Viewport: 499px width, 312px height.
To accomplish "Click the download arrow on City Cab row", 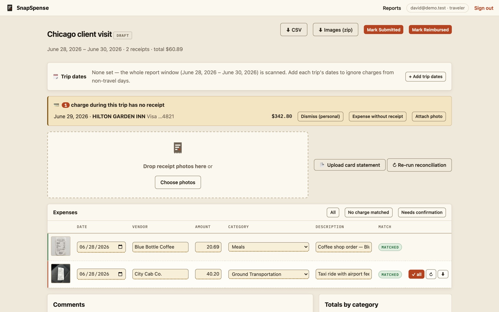I will pyautogui.click(x=443, y=274).
